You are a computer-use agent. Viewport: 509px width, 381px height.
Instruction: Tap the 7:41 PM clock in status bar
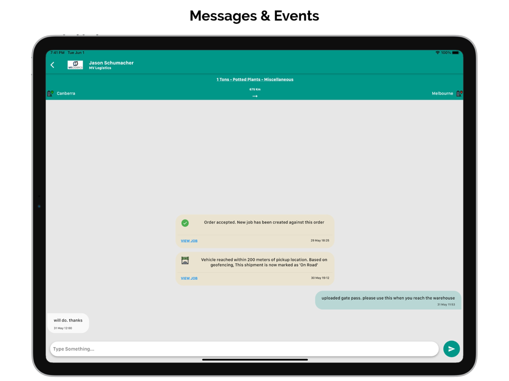pos(58,52)
